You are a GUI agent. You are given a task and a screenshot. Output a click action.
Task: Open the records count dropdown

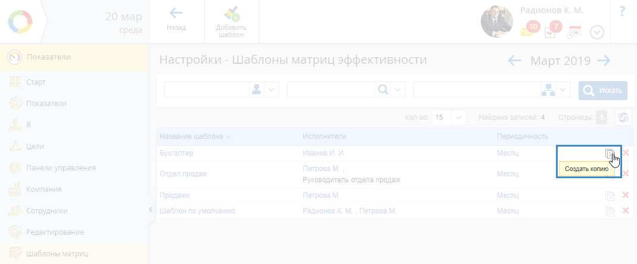(x=459, y=117)
